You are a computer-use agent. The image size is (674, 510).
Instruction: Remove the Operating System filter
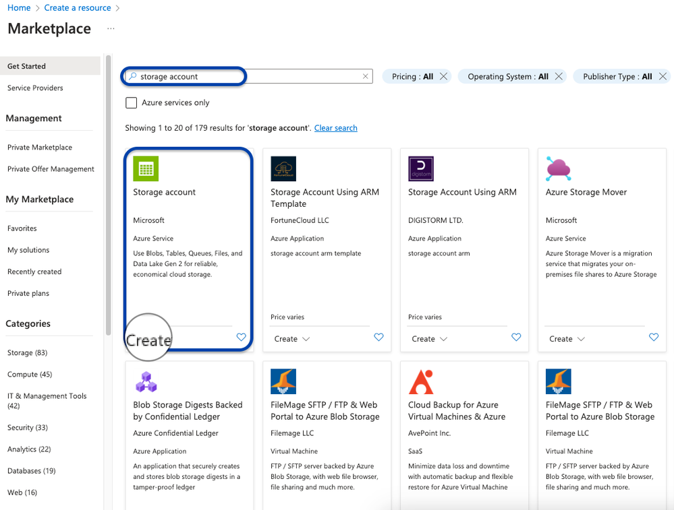coord(559,76)
